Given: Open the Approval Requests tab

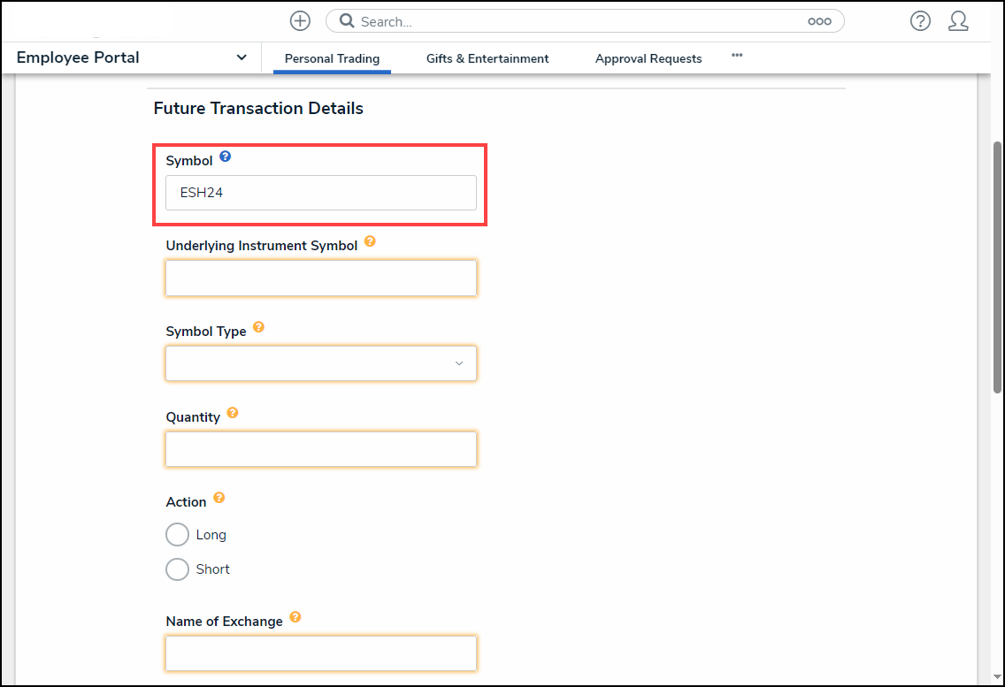Looking at the screenshot, I should point(648,58).
